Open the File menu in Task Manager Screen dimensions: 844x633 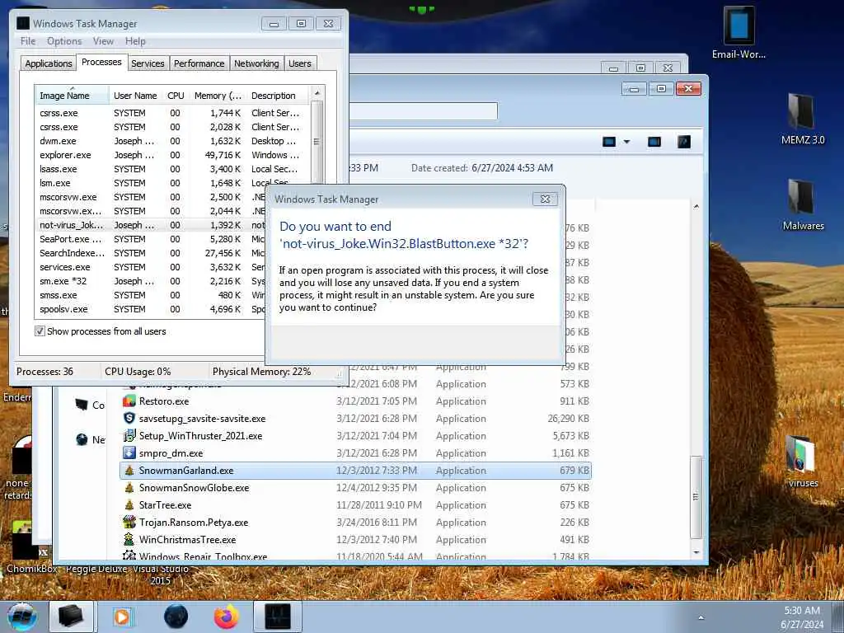pos(28,41)
